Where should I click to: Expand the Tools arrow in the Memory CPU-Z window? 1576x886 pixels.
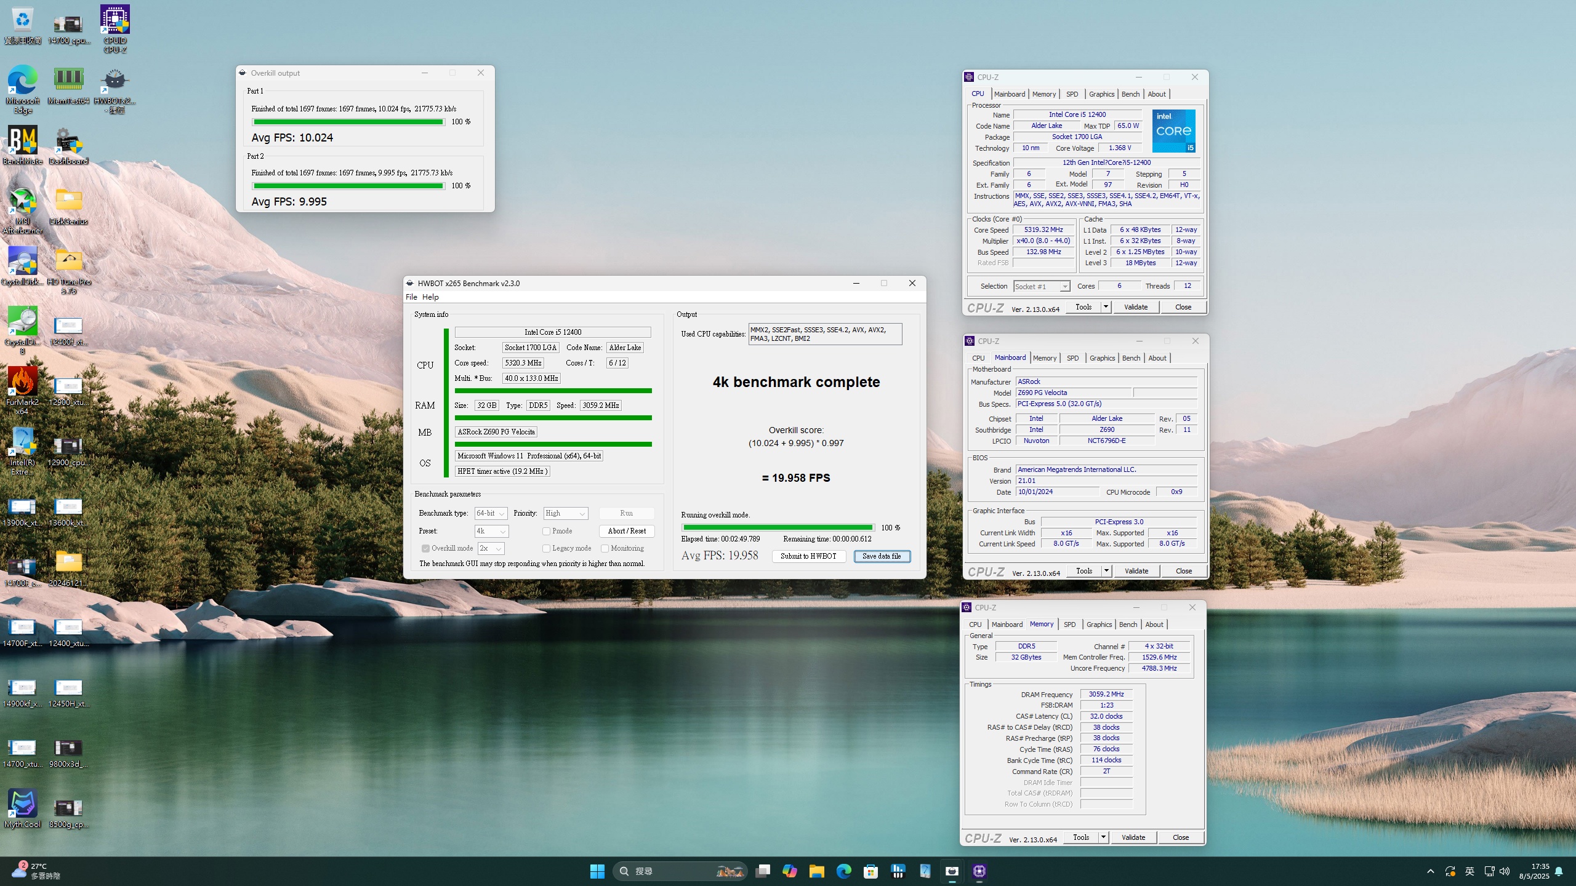1103,837
